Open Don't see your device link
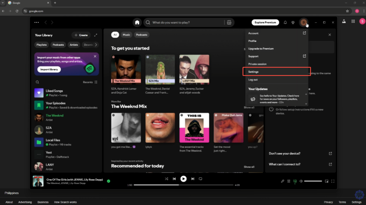 (x=300, y=153)
